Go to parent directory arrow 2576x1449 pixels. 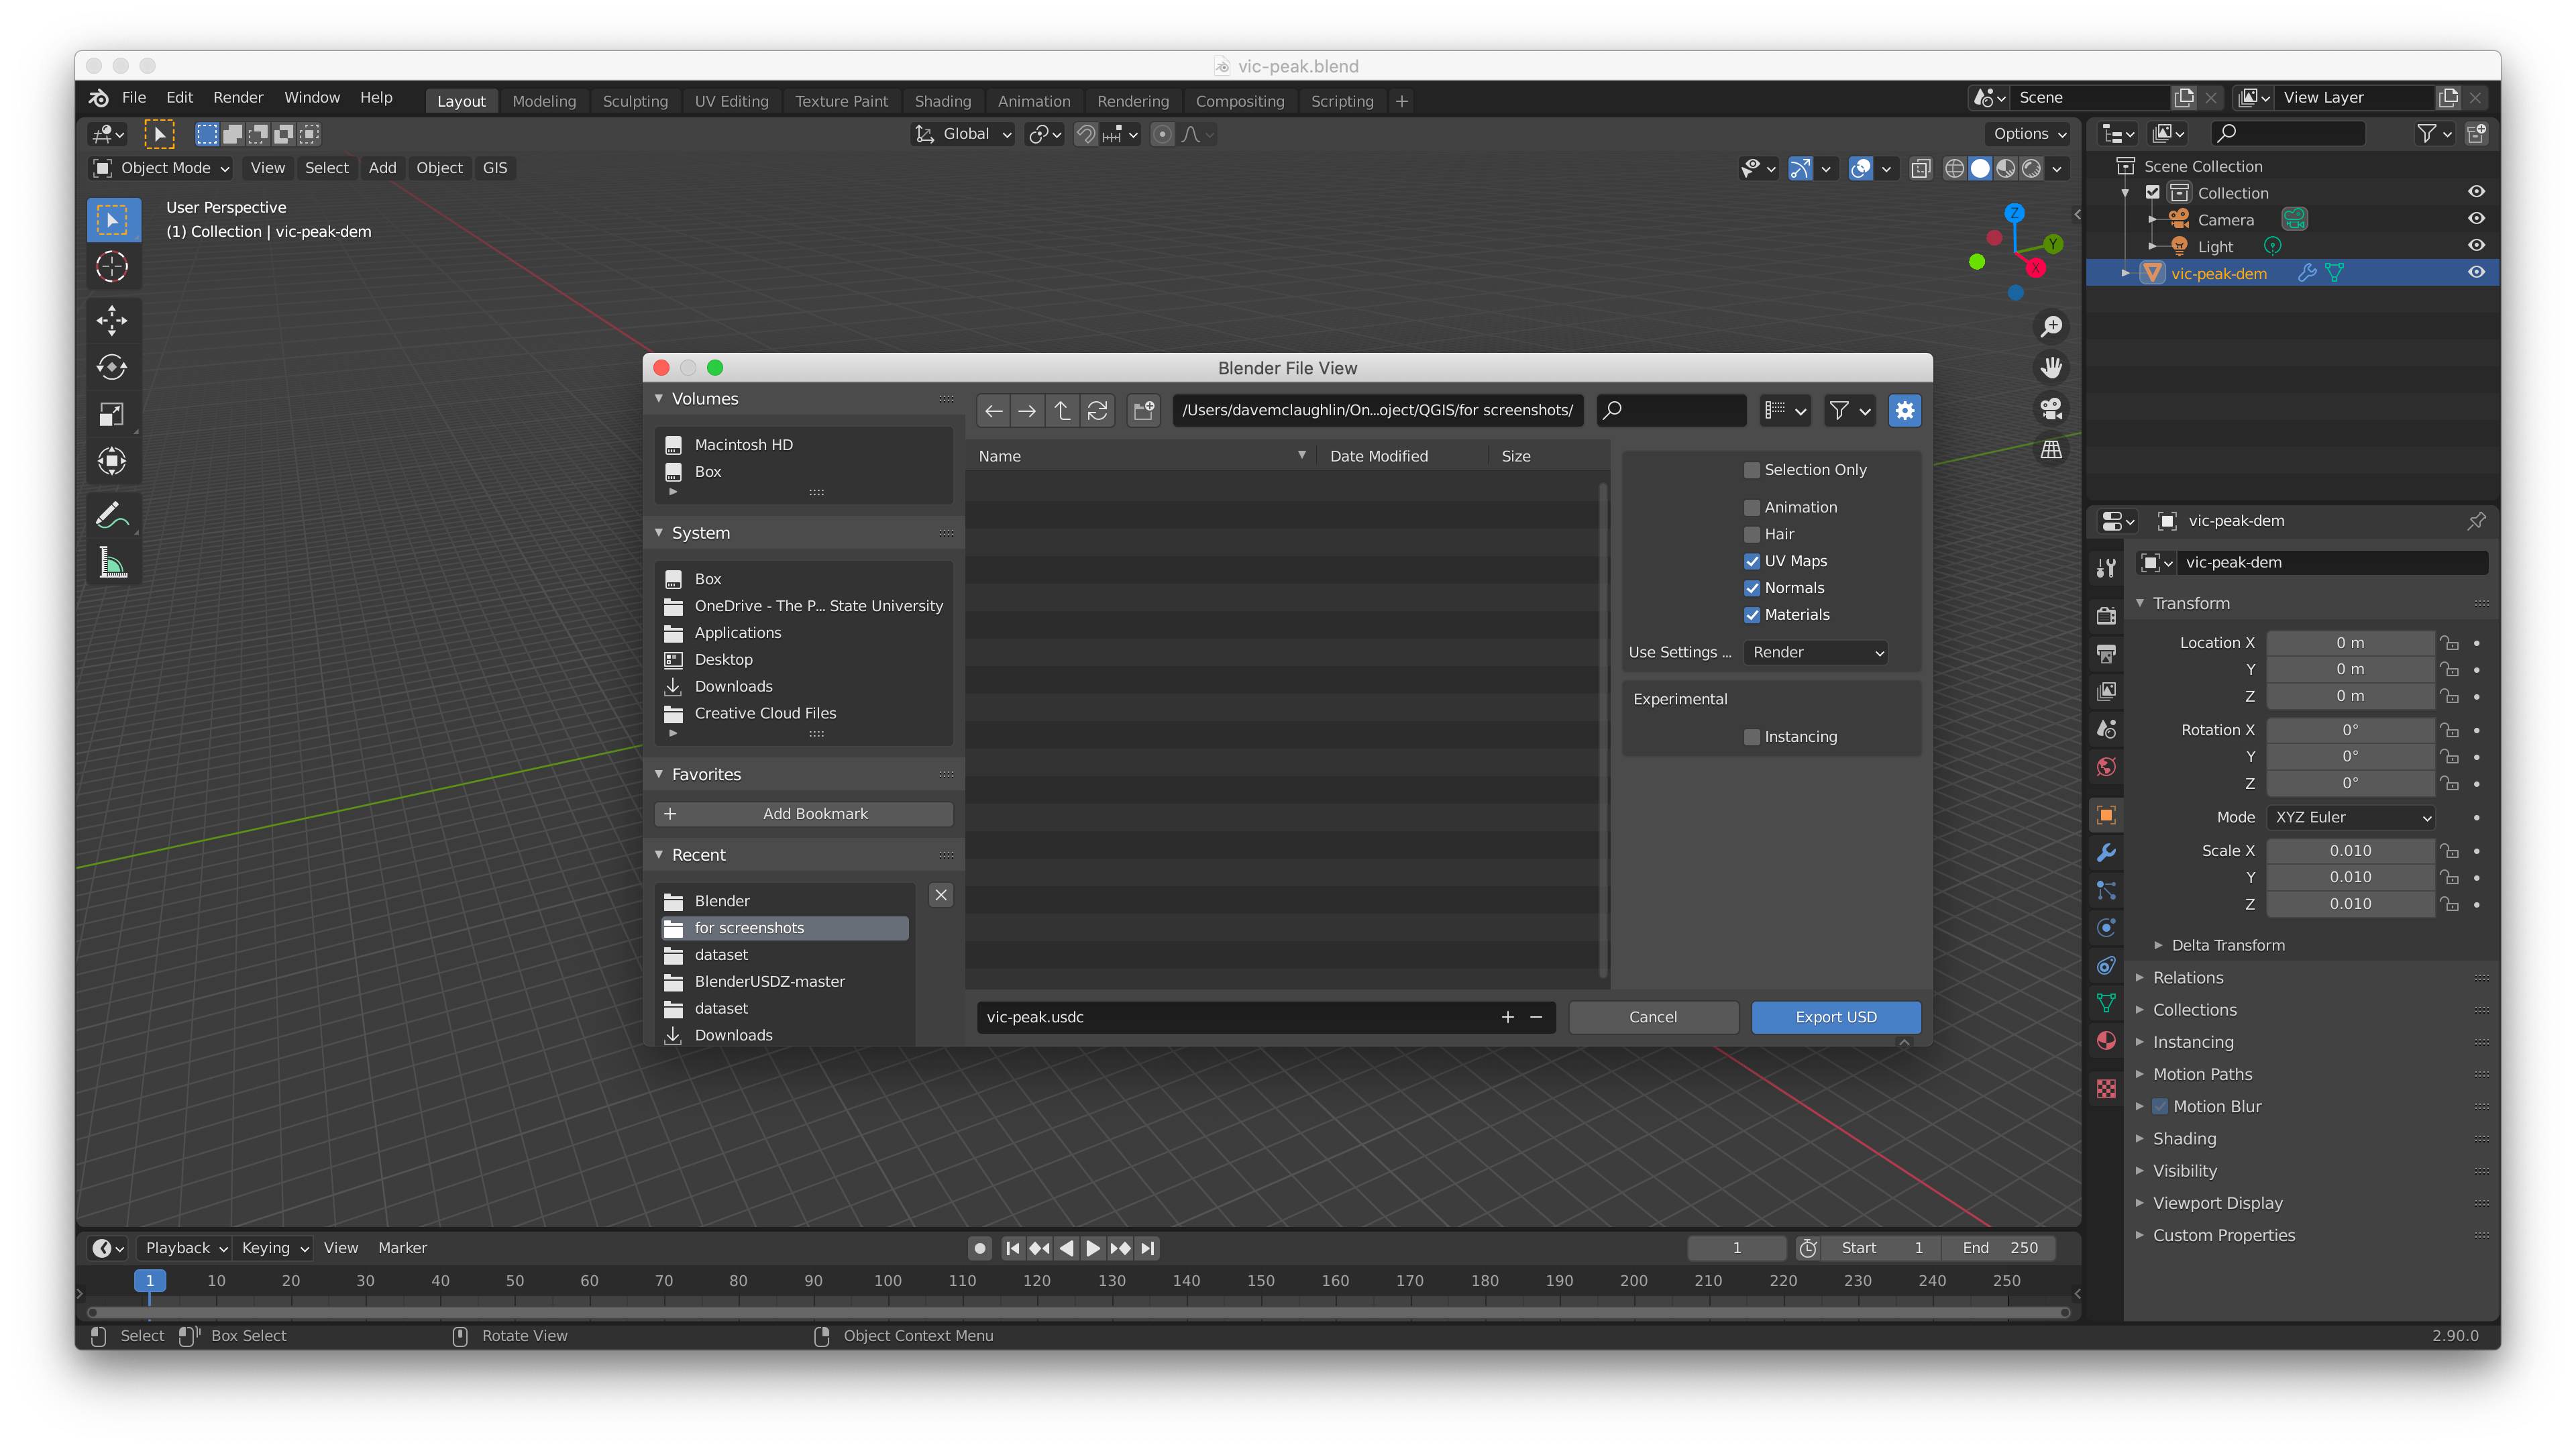click(x=1062, y=410)
